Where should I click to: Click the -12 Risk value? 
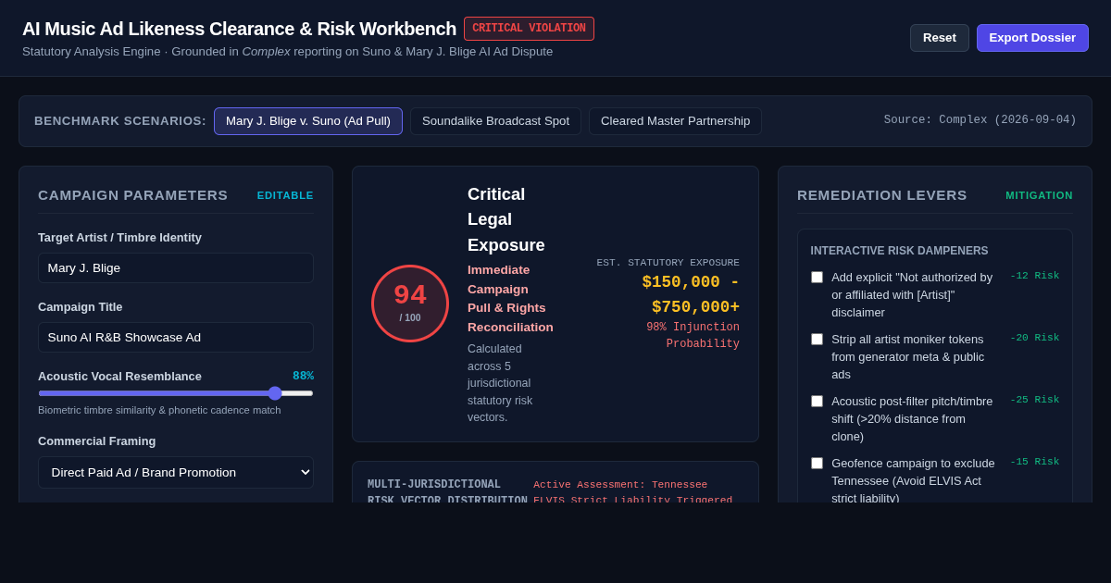pos(1034,276)
